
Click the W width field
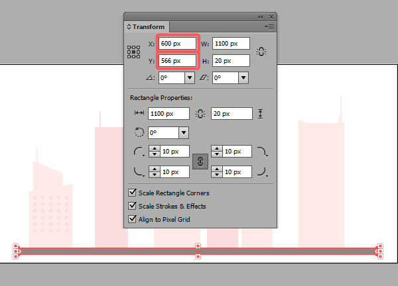click(x=232, y=44)
